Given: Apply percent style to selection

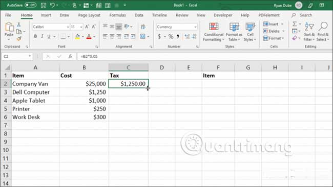Looking at the screenshot, I should pyautogui.click(x=171, y=36).
